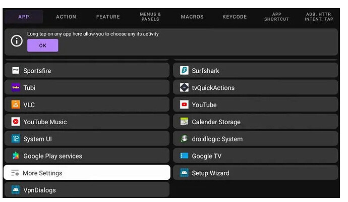Screen dimensions: 348x202
Task: Dismiss the hint with OK button
Action: [42, 45]
